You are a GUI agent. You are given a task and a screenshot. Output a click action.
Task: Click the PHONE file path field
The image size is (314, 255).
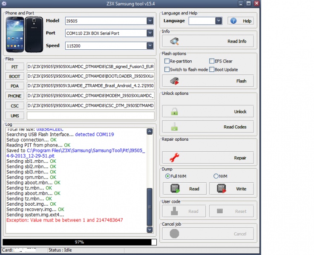(x=90, y=96)
